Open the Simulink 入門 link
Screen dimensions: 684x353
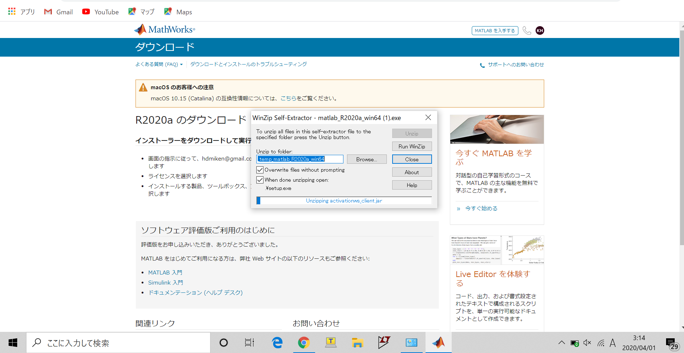(x=166, y=283)
